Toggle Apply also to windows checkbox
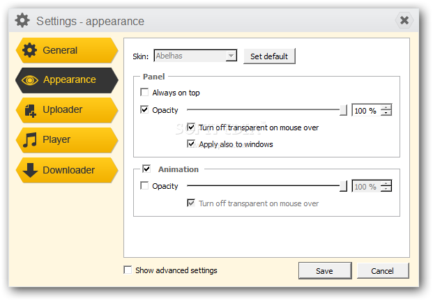Screen dimensions: 433x301 (191, 144)
